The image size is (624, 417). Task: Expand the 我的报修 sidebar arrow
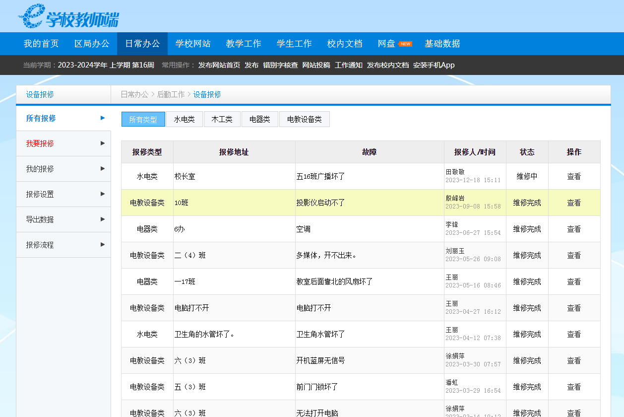click(x=103, y=168)
